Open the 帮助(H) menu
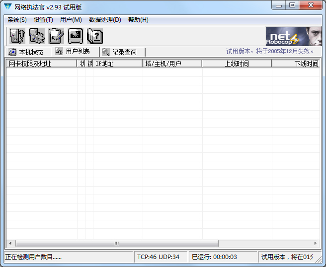326x267 pixels. (x=138, y=20)
